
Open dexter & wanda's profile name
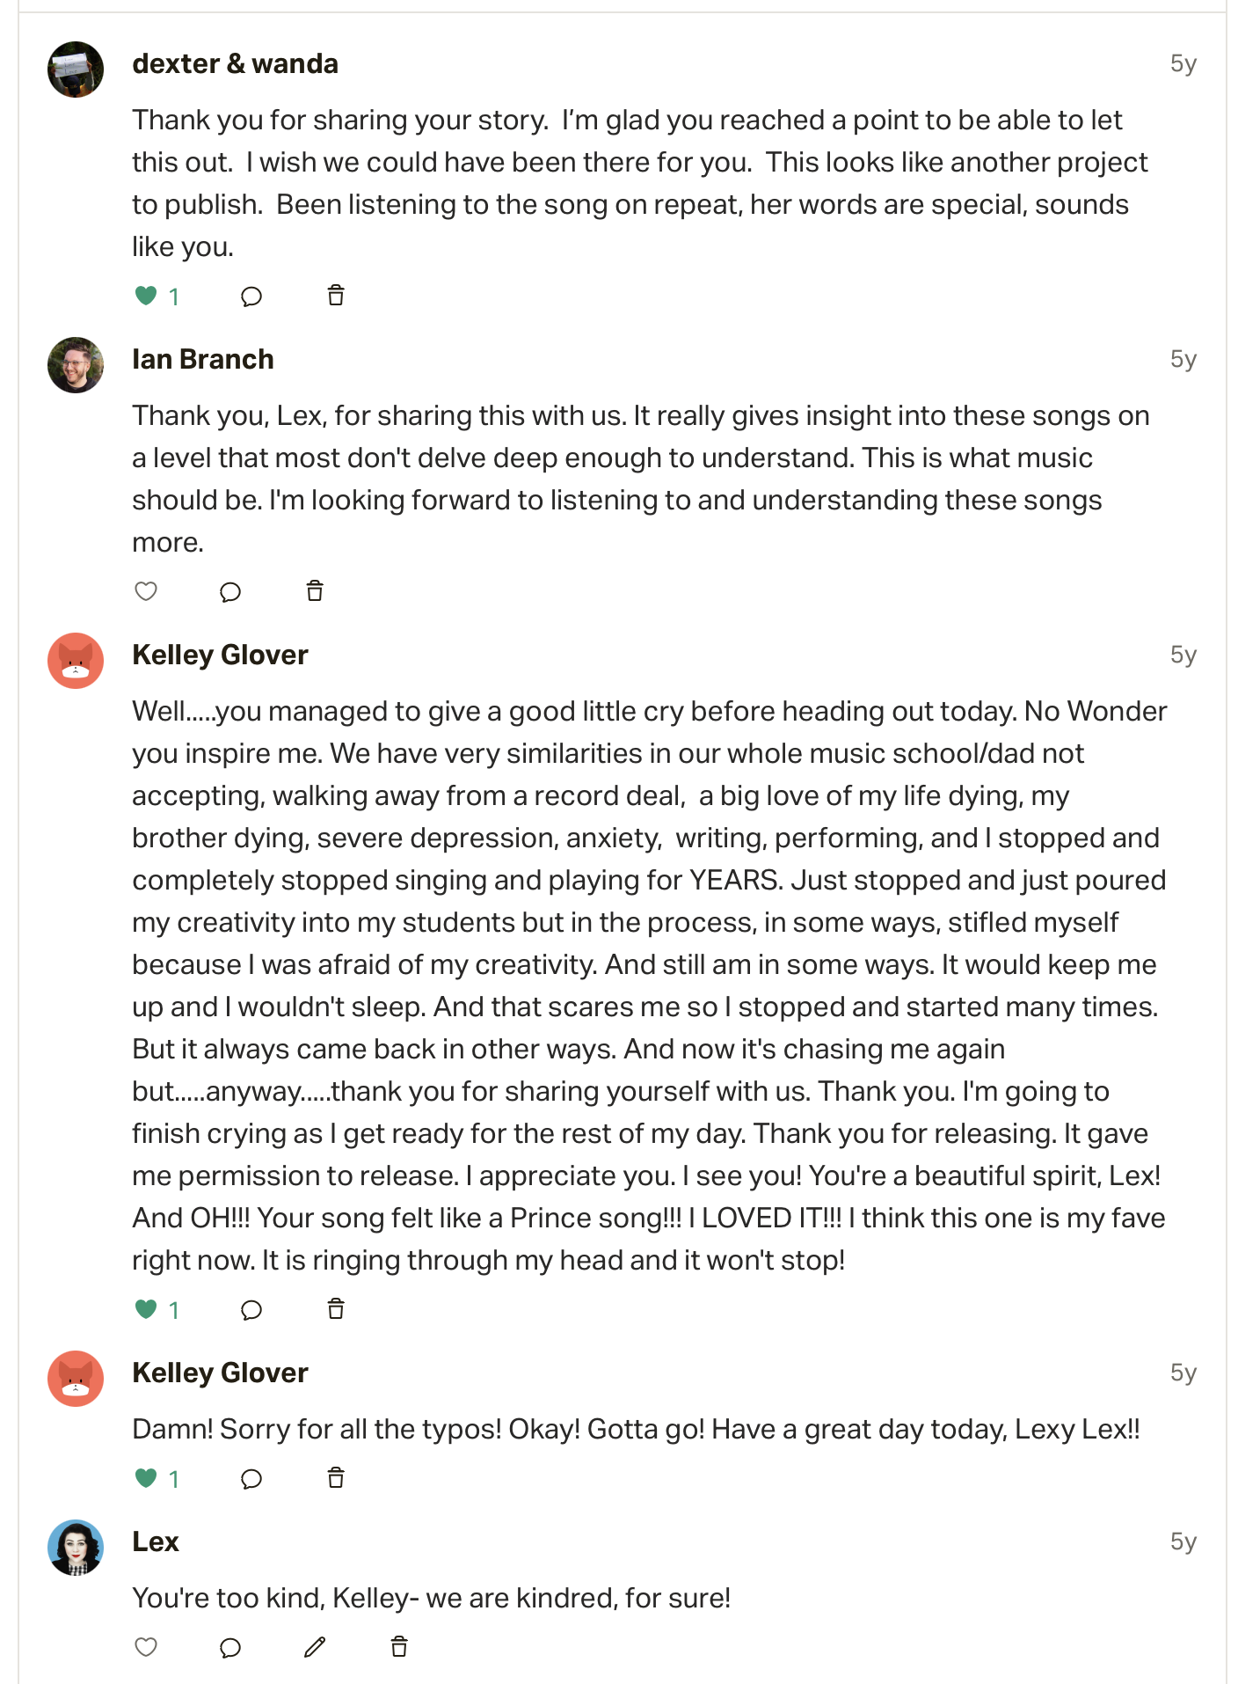(235, 64)
